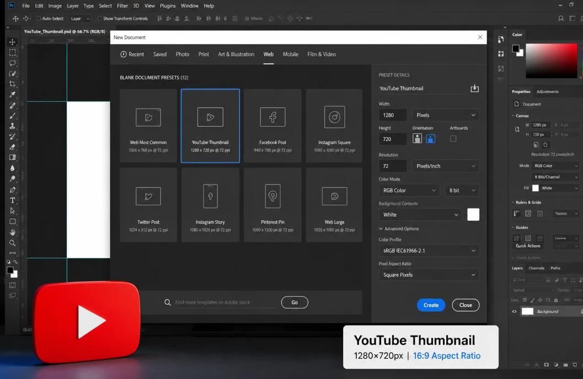The width and height of the screenshot is (583, 379).
Task: Hide the Background layer eye icon
Action: (514, 312)
